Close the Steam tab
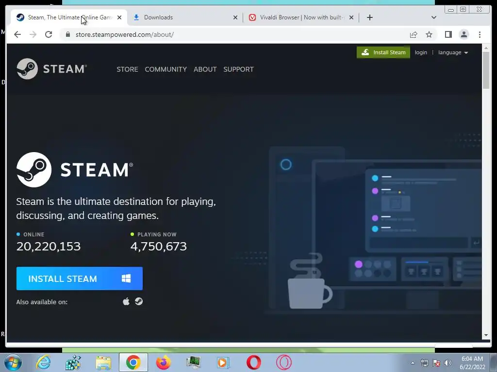Image resolution: width=497 pixels, height=372 pixels. [119, 17]
